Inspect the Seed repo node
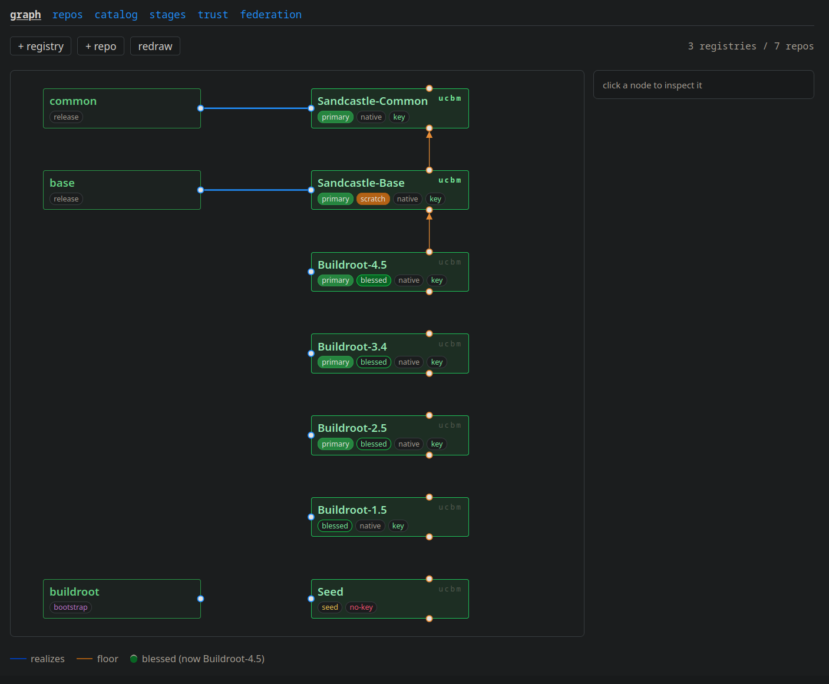829x684 pixels. (x=390, y=599)
